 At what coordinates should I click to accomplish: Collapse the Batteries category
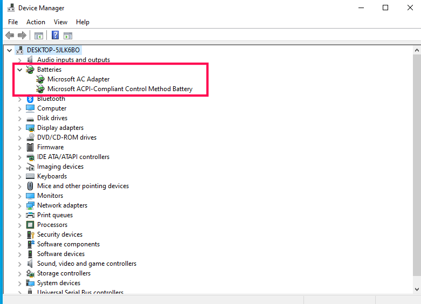click(19, 70)
